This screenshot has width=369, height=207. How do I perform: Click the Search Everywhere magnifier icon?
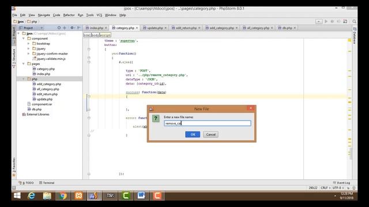pos(354,21)
